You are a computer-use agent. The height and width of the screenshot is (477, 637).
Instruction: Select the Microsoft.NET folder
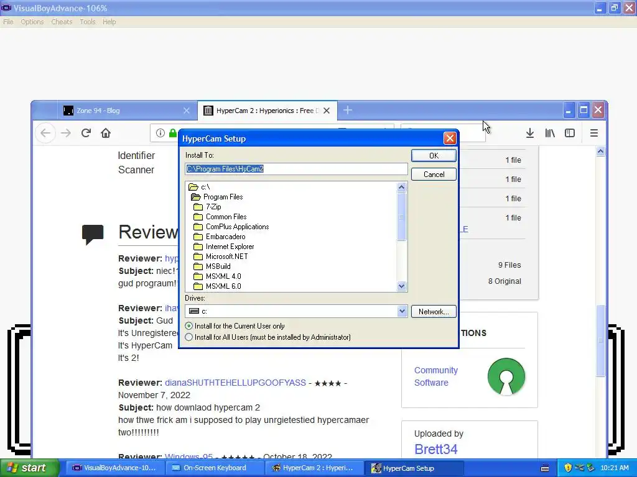tap(221, 257)
